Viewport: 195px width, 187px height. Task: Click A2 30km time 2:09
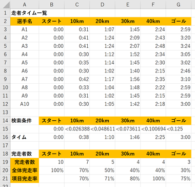(x=128, y=38)
